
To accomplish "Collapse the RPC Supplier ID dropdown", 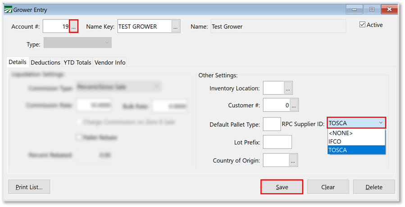I will [381, 123].
